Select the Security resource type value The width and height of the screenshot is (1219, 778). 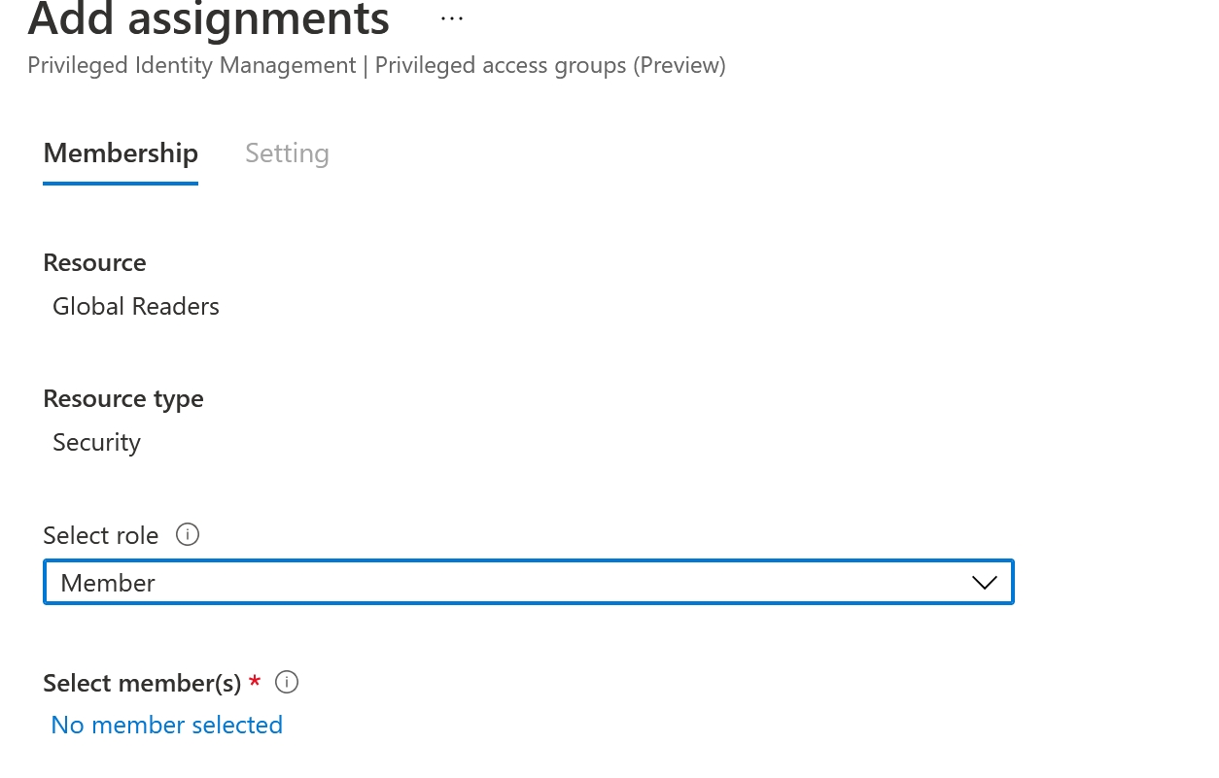click(96, 442)
